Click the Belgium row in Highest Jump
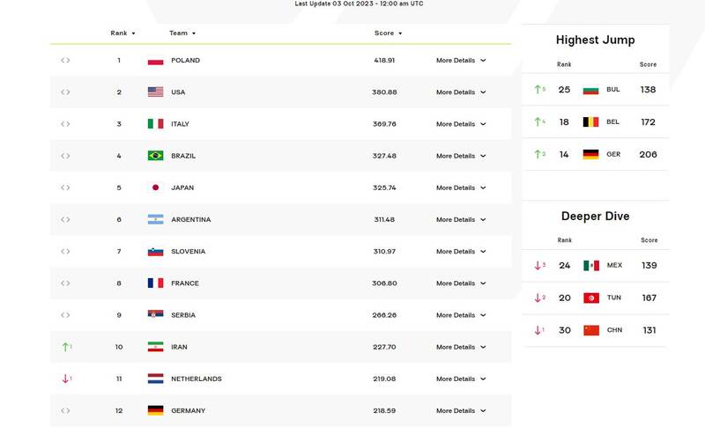 [596, 122]
